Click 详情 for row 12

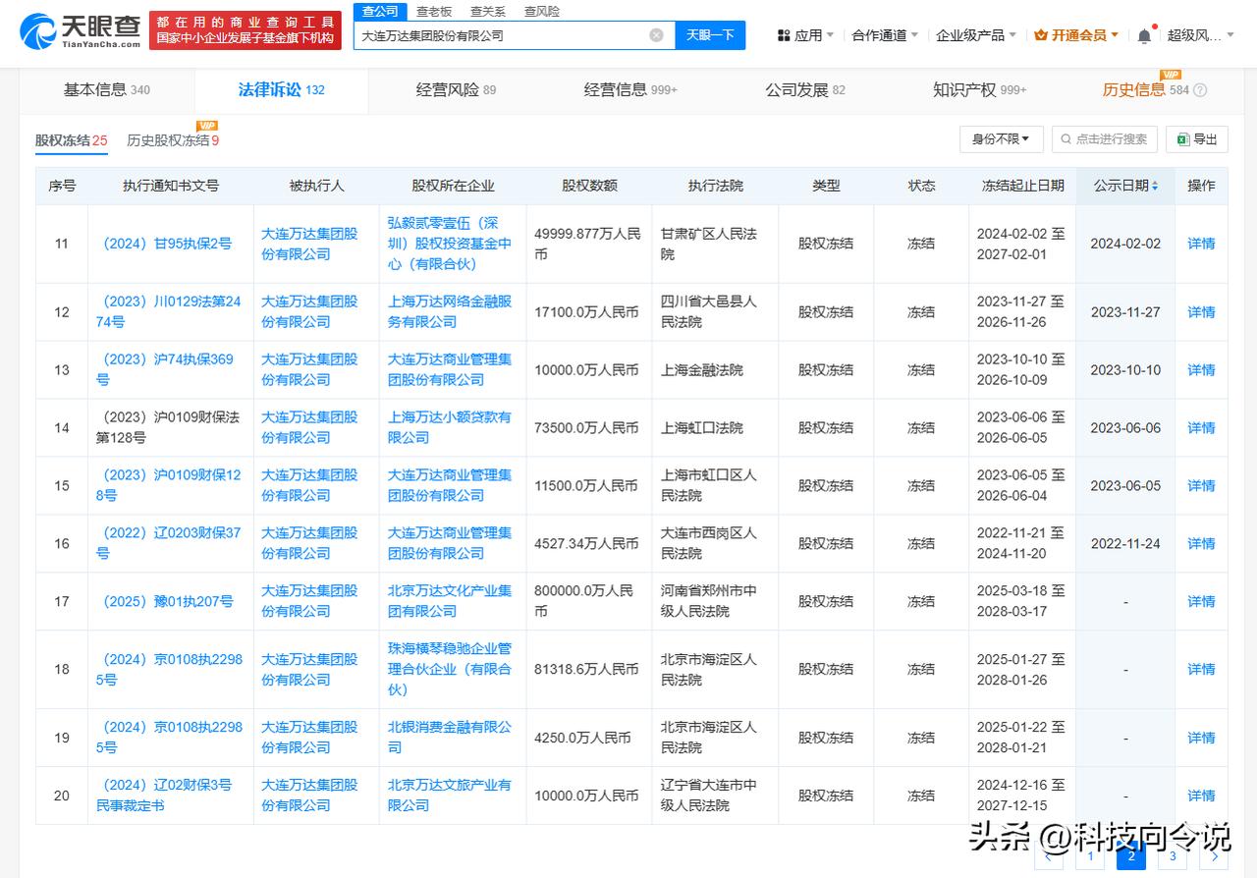pos(1201,311)
